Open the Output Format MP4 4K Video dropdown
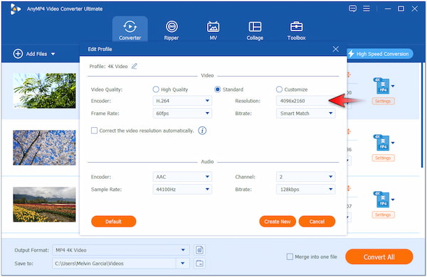427x277 pixels. click(x=121, y=250)
